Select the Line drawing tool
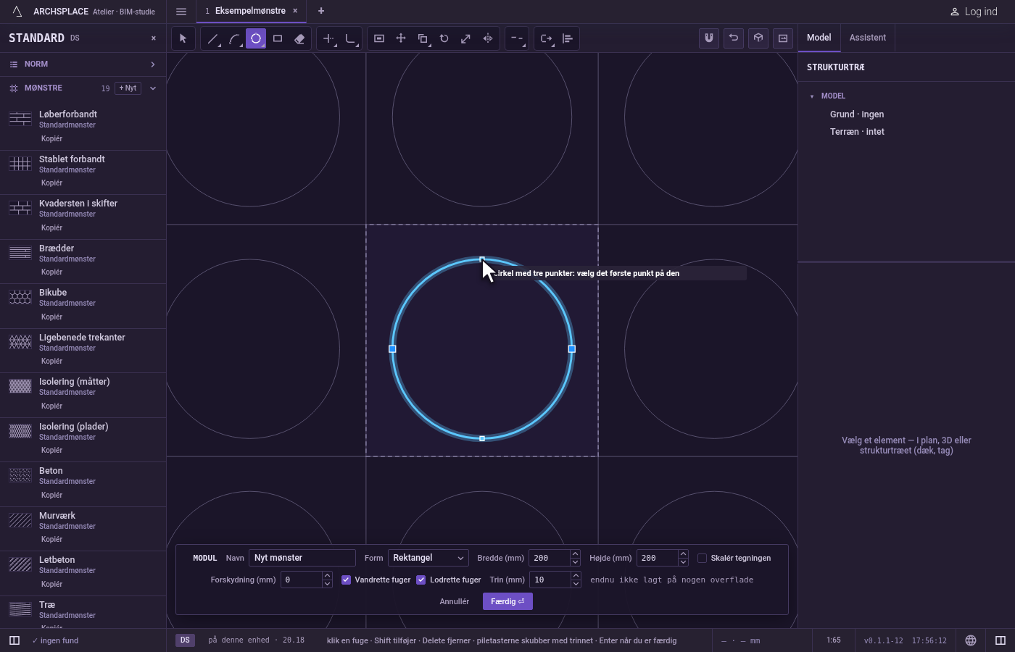Viewport: 1015px width, 652px height. click(x=212, y=38)
